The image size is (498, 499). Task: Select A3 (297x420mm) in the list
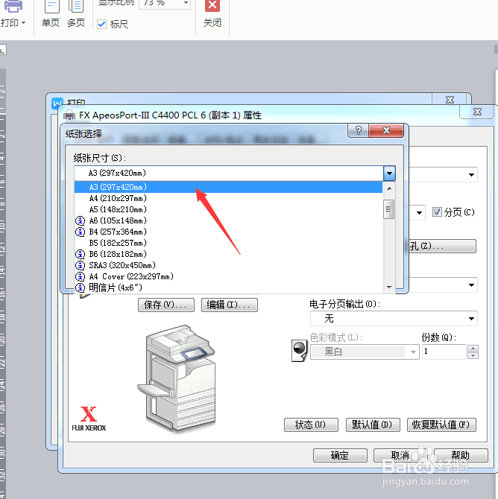click(x=228, y=187)
